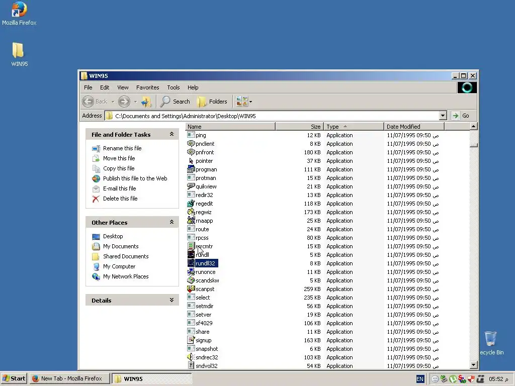Select Mozilla Firefox desktop shortcut

(x=19, y=14)
